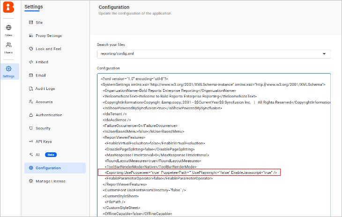The image size is (342, 217).
Task: Click the EnableVirtualEvaluation line
Action: click(155, 143)
